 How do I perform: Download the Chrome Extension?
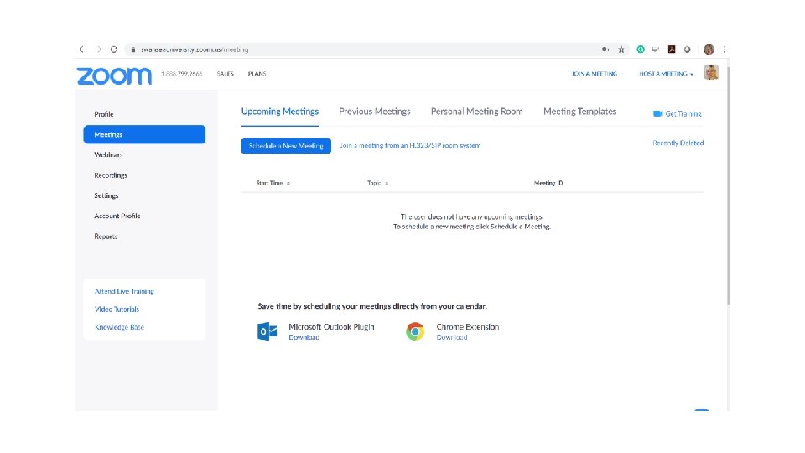click(x=452, y=337)
